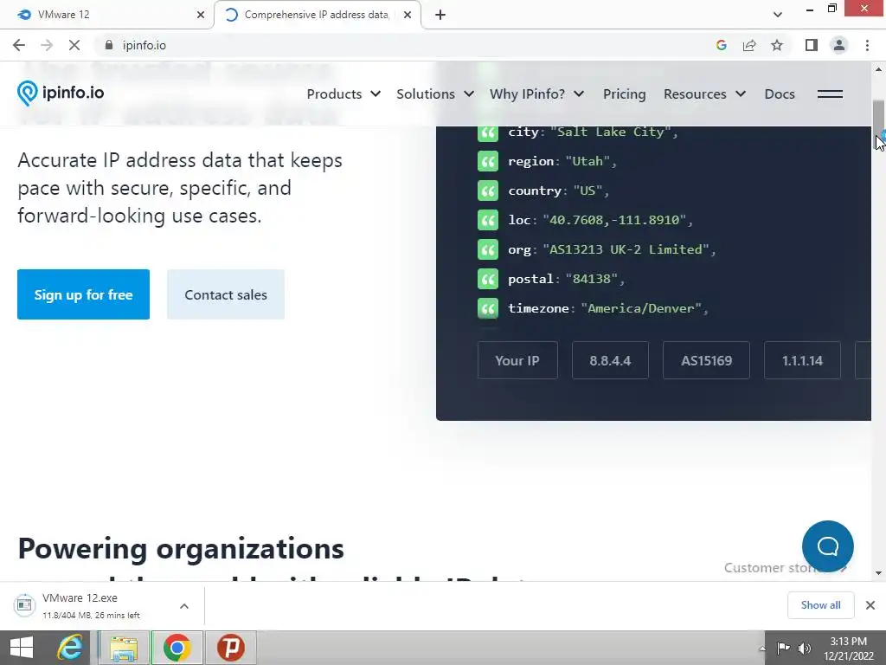Image resolution: width=886 pixels, height=665 pixels.
Task: Click the Action Center flag tray icon
Action: [783, 648]
